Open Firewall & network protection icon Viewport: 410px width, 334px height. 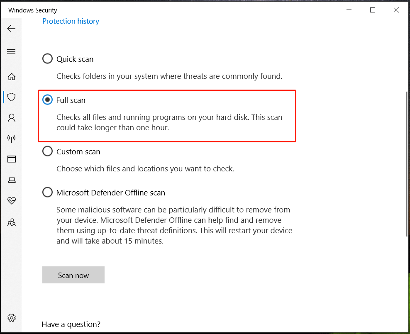click(11, 139)
